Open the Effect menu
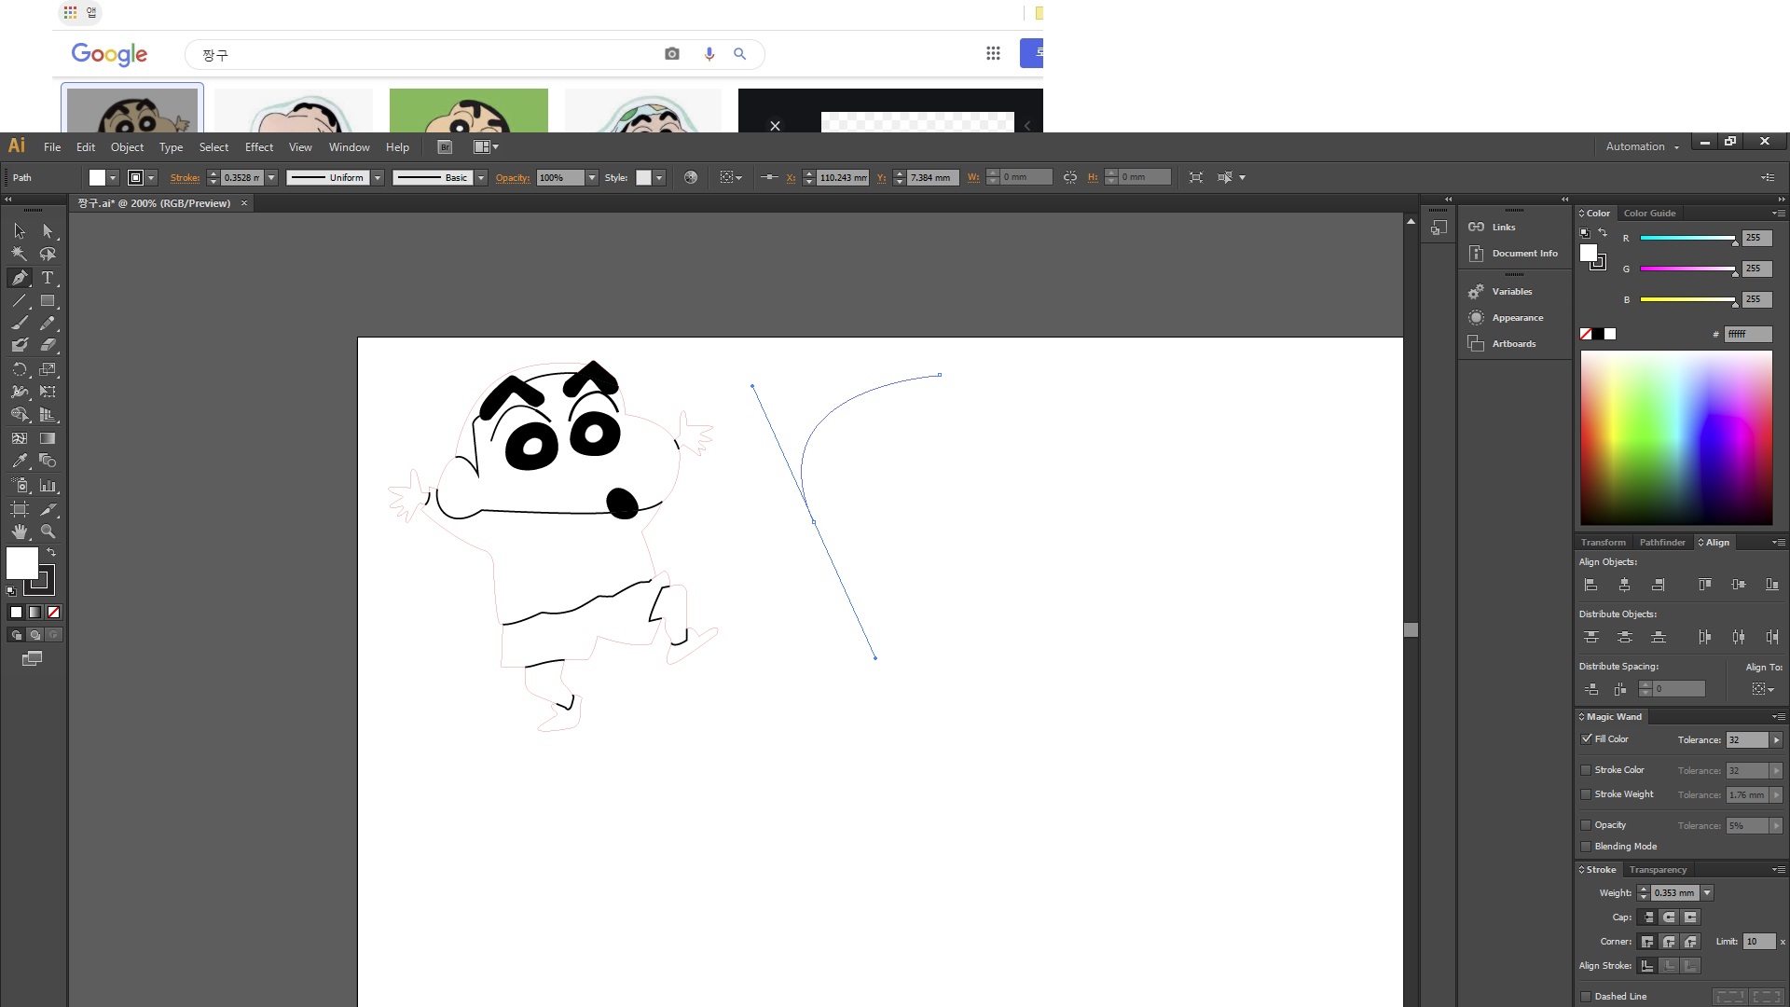The width and height of the screenshot is (1790, 1007). pos(259,147)
